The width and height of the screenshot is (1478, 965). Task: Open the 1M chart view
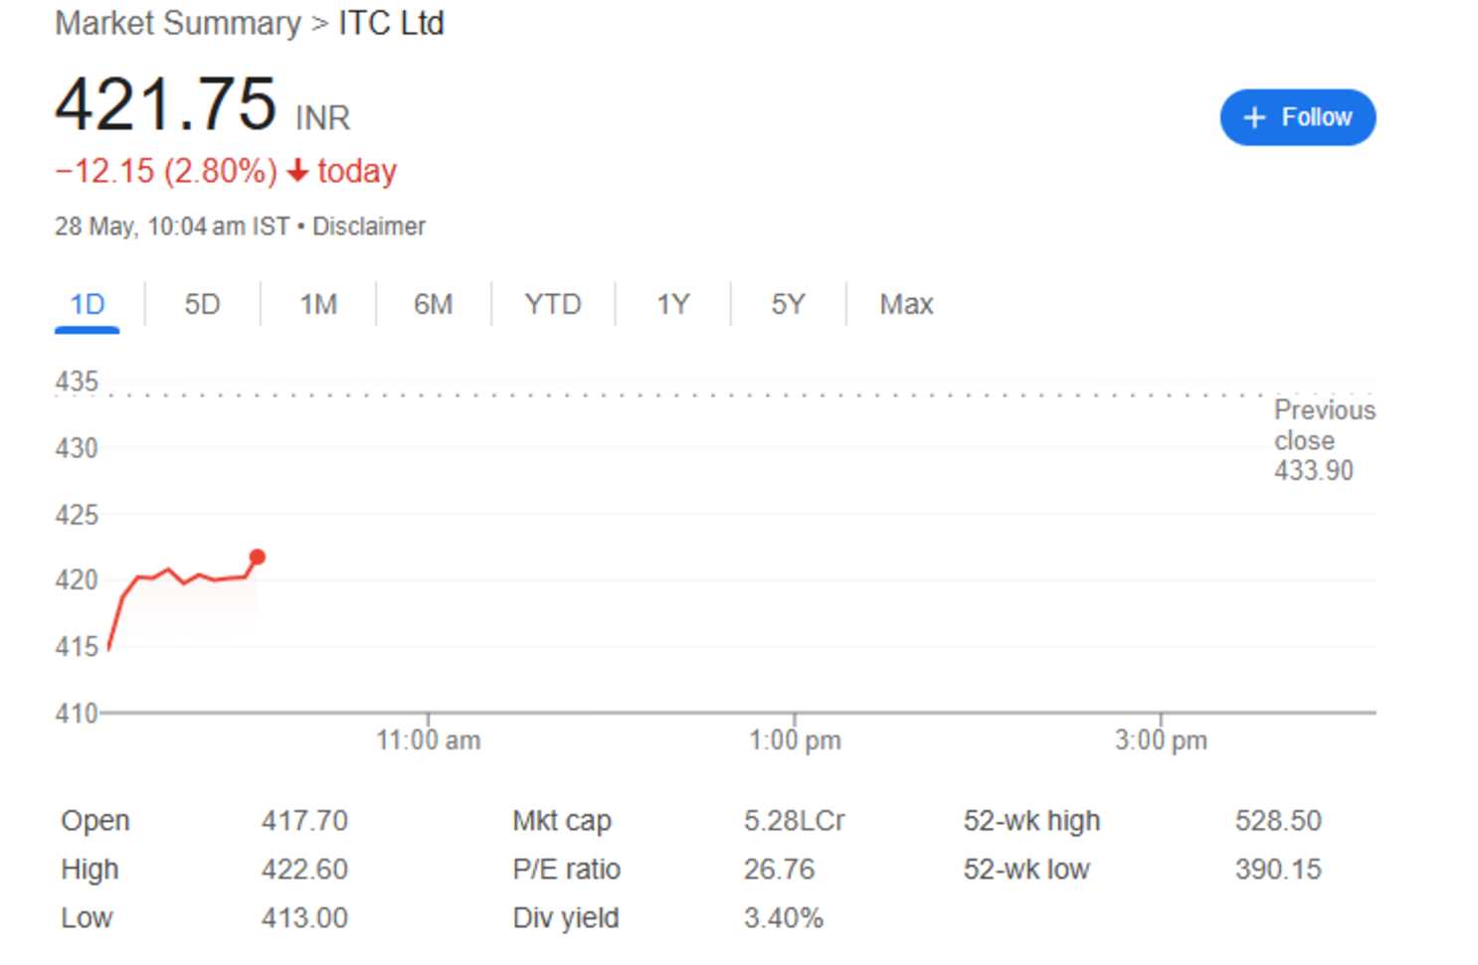coord(317,304)
